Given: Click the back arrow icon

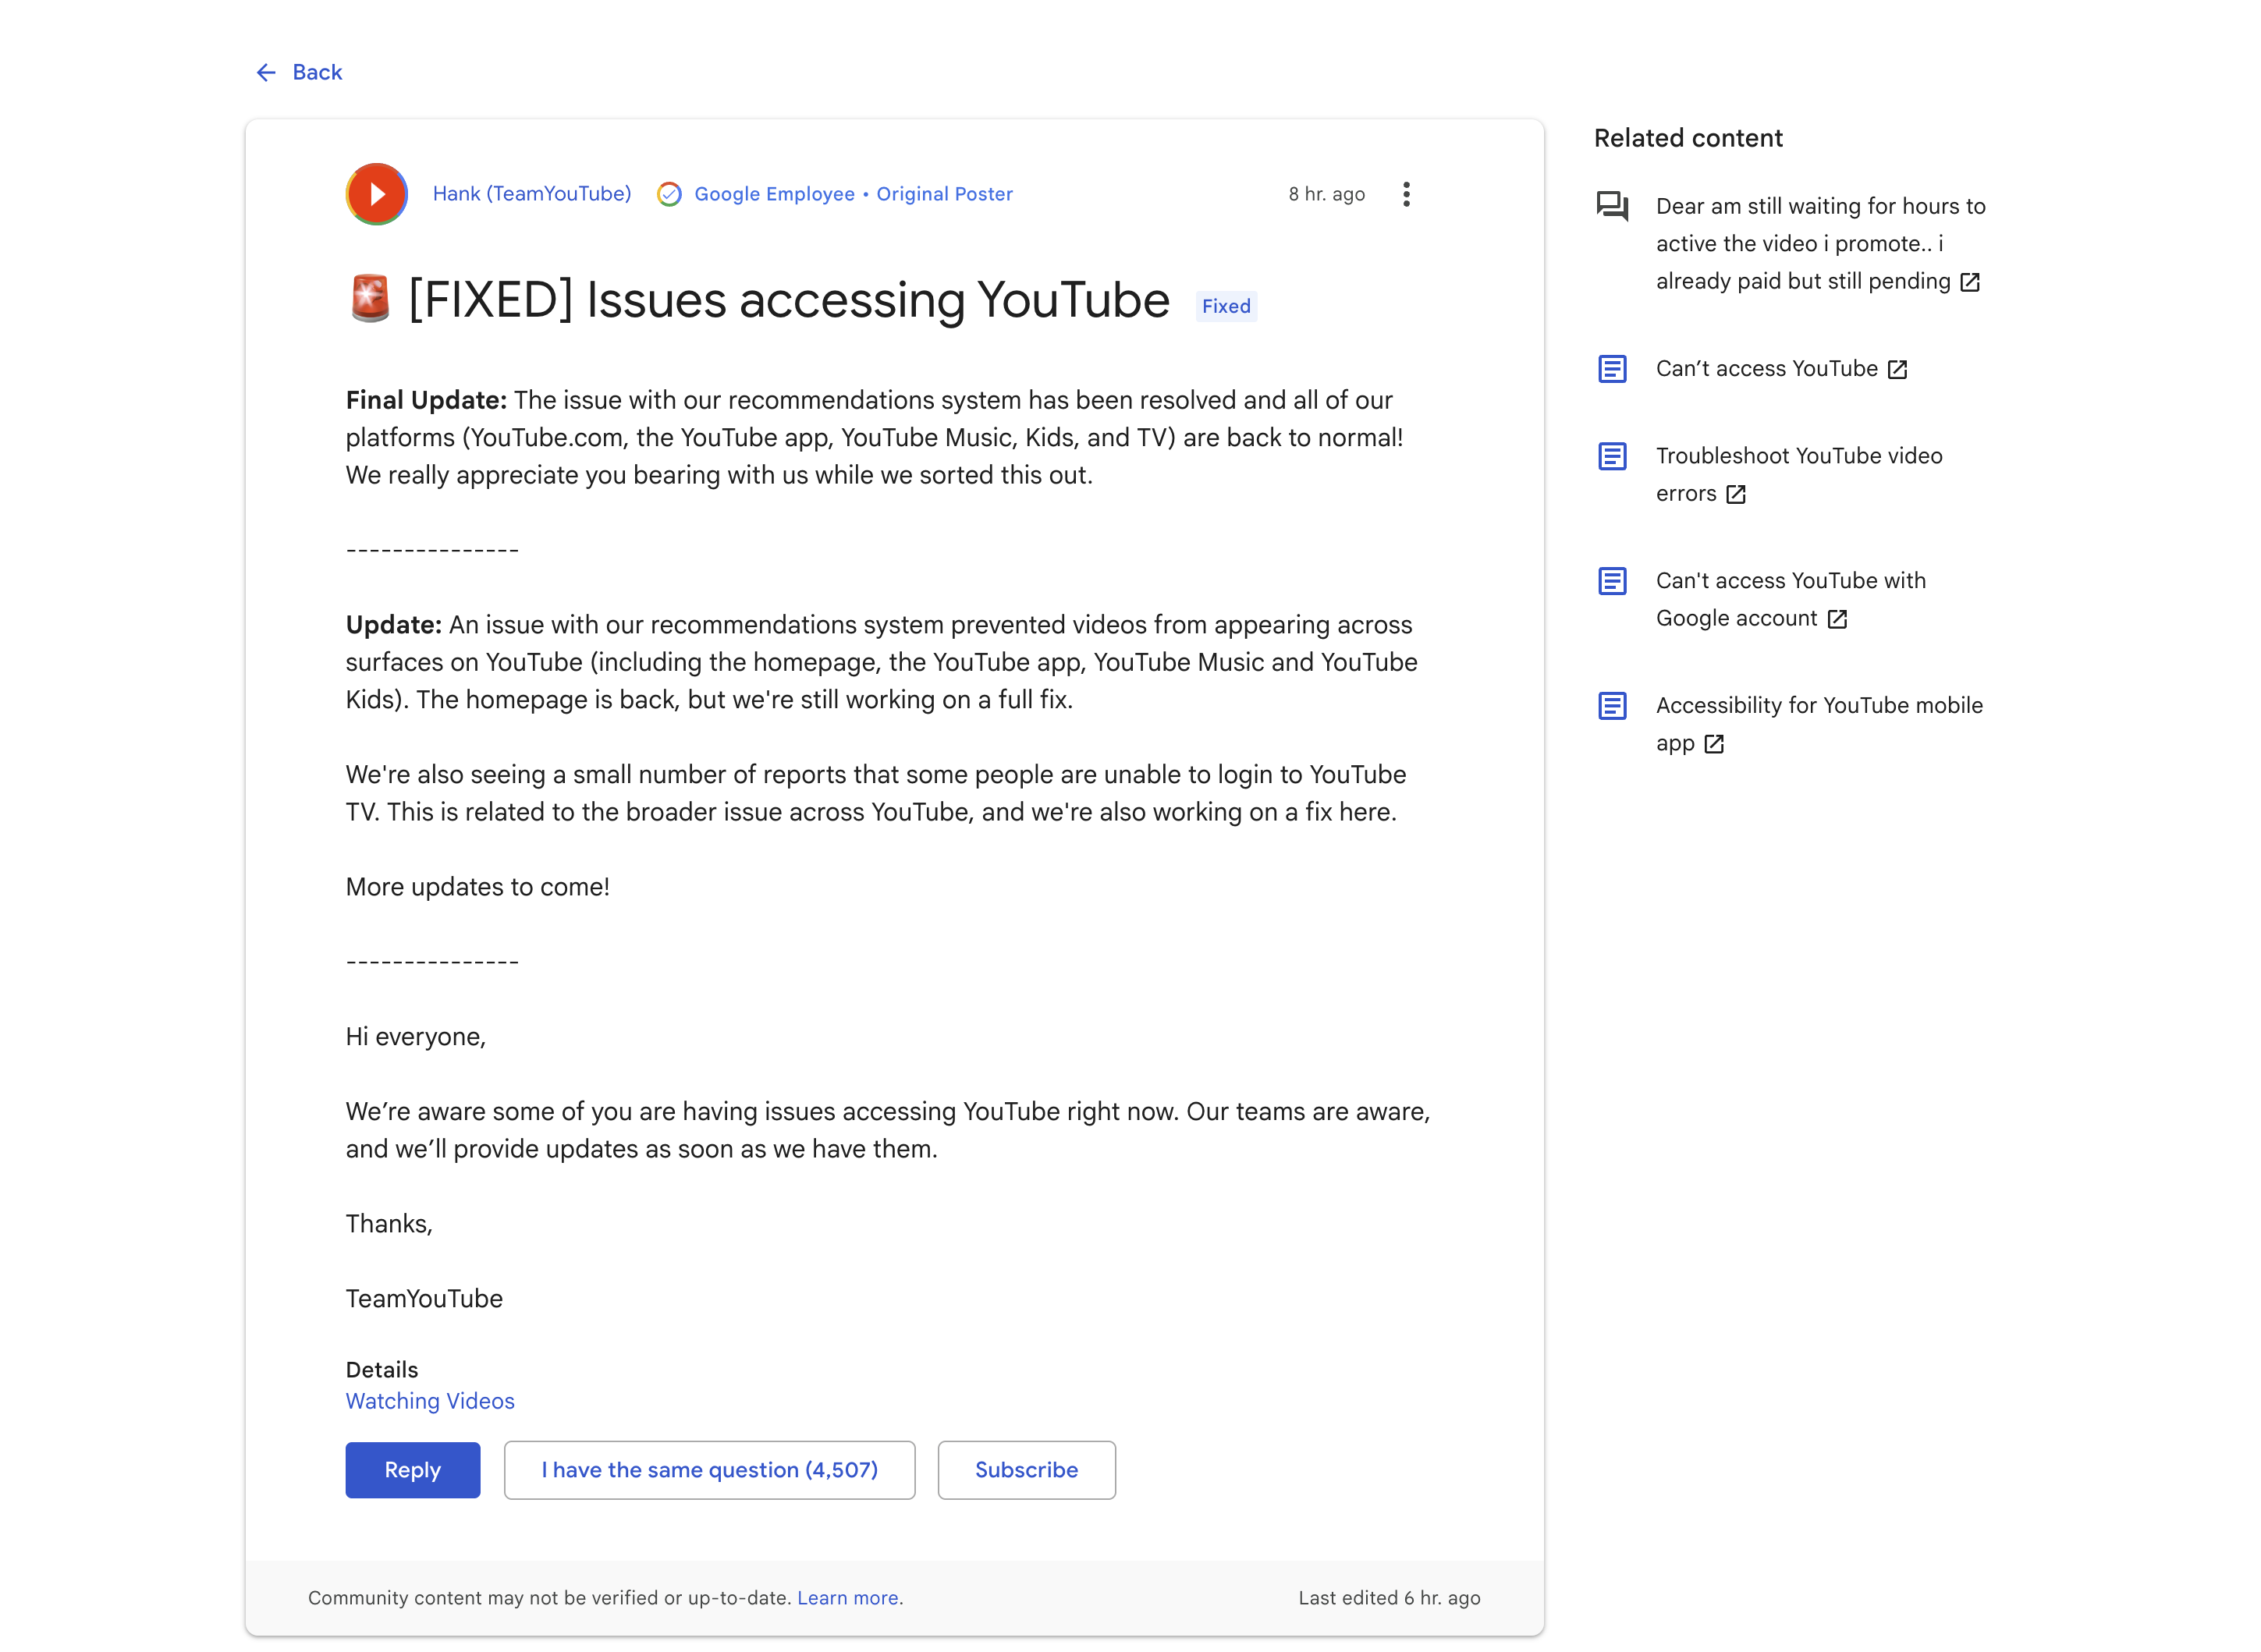Looking at the screenshot, I should click(x=265, y=72).
